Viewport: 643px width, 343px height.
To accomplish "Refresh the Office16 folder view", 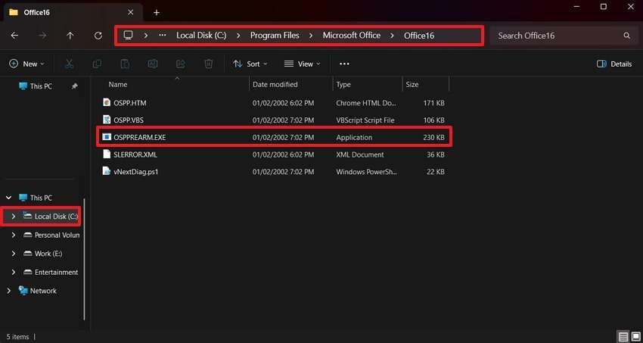I will click(98, 36).
